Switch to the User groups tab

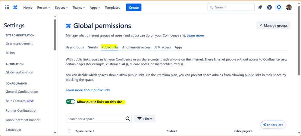pyautogui.click(x=75, y=47)
